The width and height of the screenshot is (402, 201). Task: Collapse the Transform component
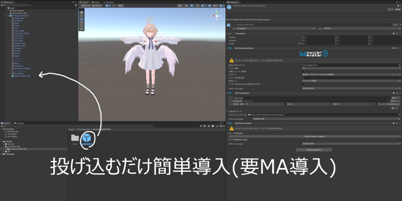click(x=227, y=34)
